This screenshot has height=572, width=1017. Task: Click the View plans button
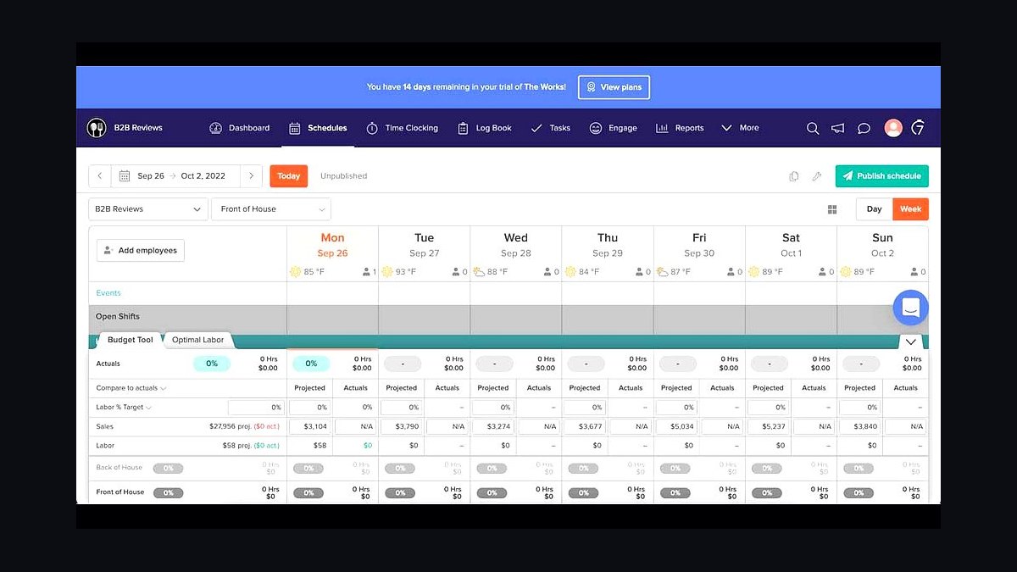pyautogui.click(x=614, y=87)
